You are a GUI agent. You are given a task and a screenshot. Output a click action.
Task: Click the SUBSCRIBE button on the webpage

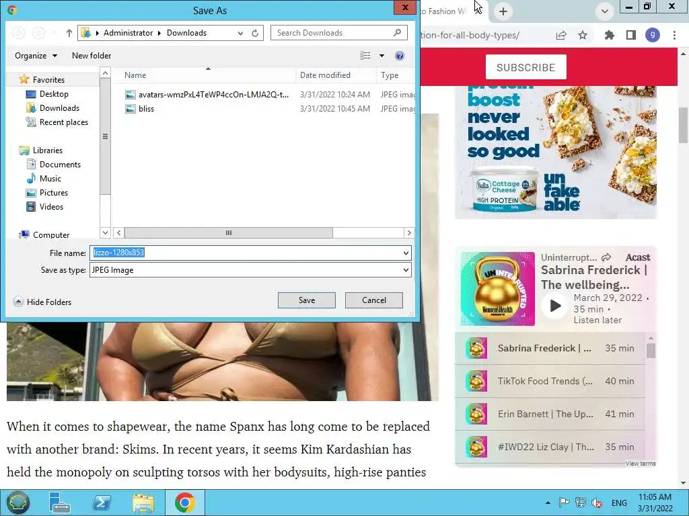pos(526,67)
